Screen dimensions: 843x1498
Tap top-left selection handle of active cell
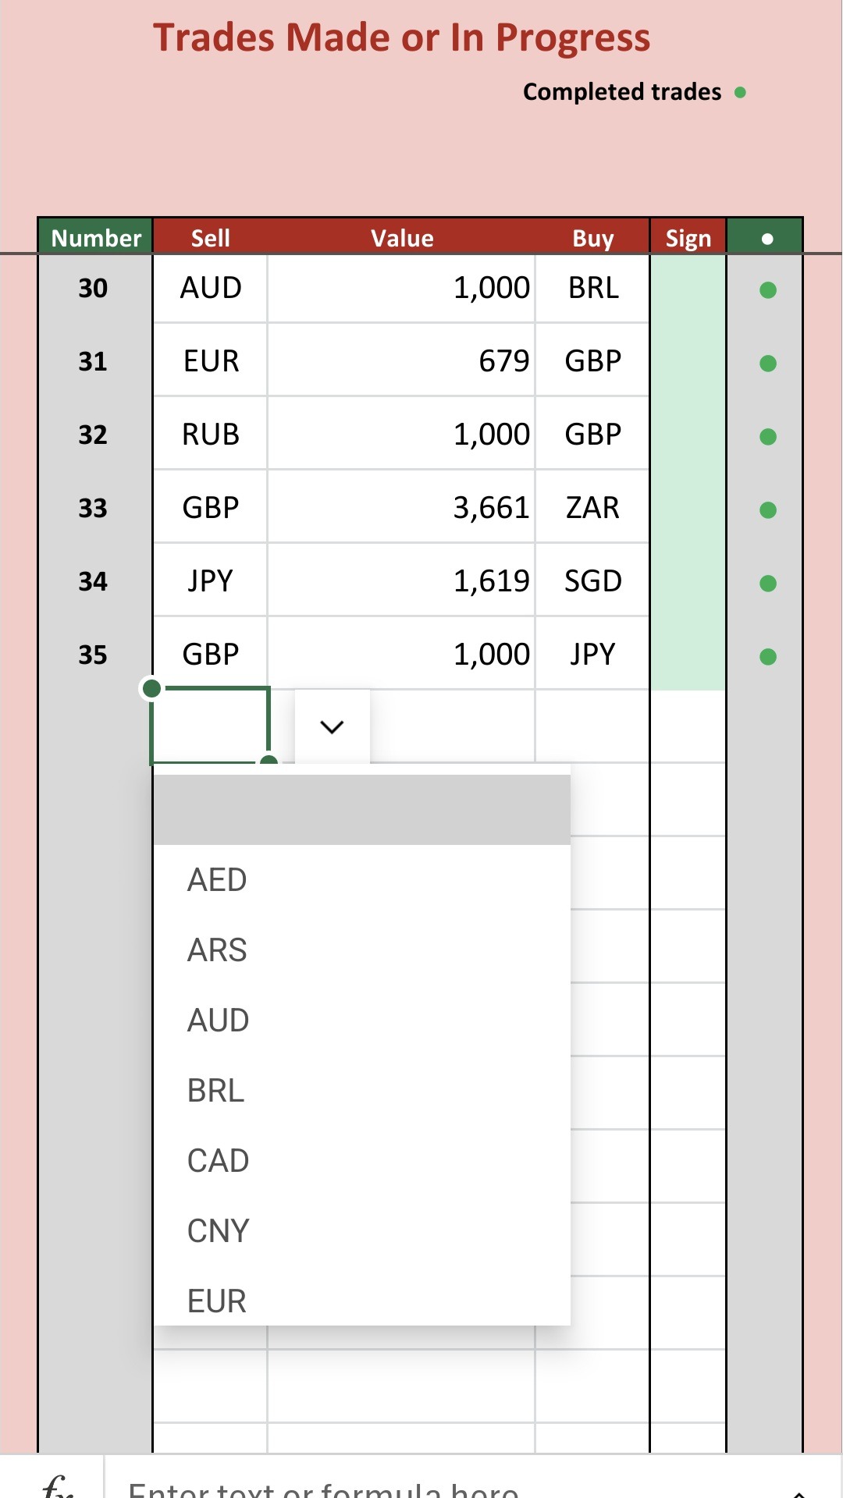tap(152, 688)
